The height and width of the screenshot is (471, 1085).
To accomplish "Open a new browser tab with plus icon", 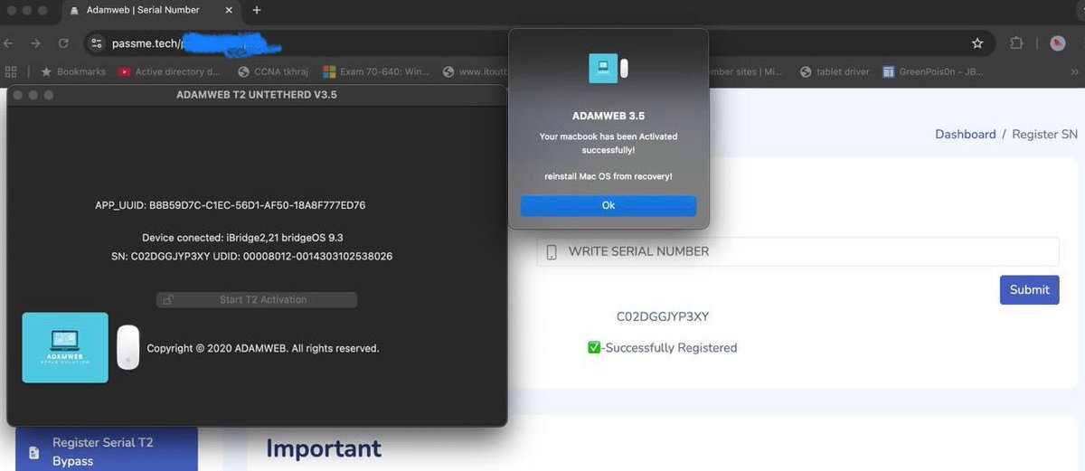I will 257,10.
